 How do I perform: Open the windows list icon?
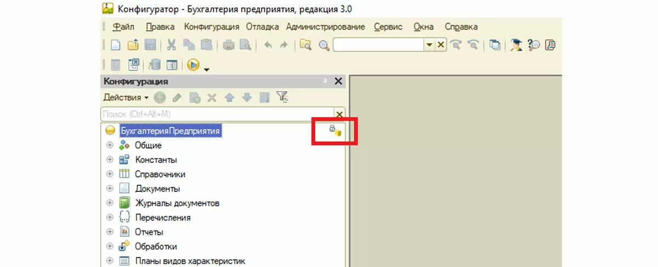(x=495, y=45)
